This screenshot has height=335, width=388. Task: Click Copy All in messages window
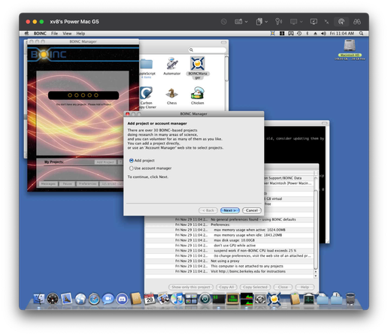point(226,287)
